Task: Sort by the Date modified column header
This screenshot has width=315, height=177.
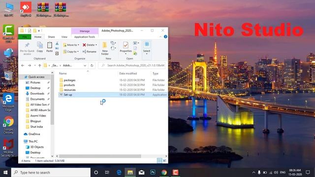Action: coord(128,73)
